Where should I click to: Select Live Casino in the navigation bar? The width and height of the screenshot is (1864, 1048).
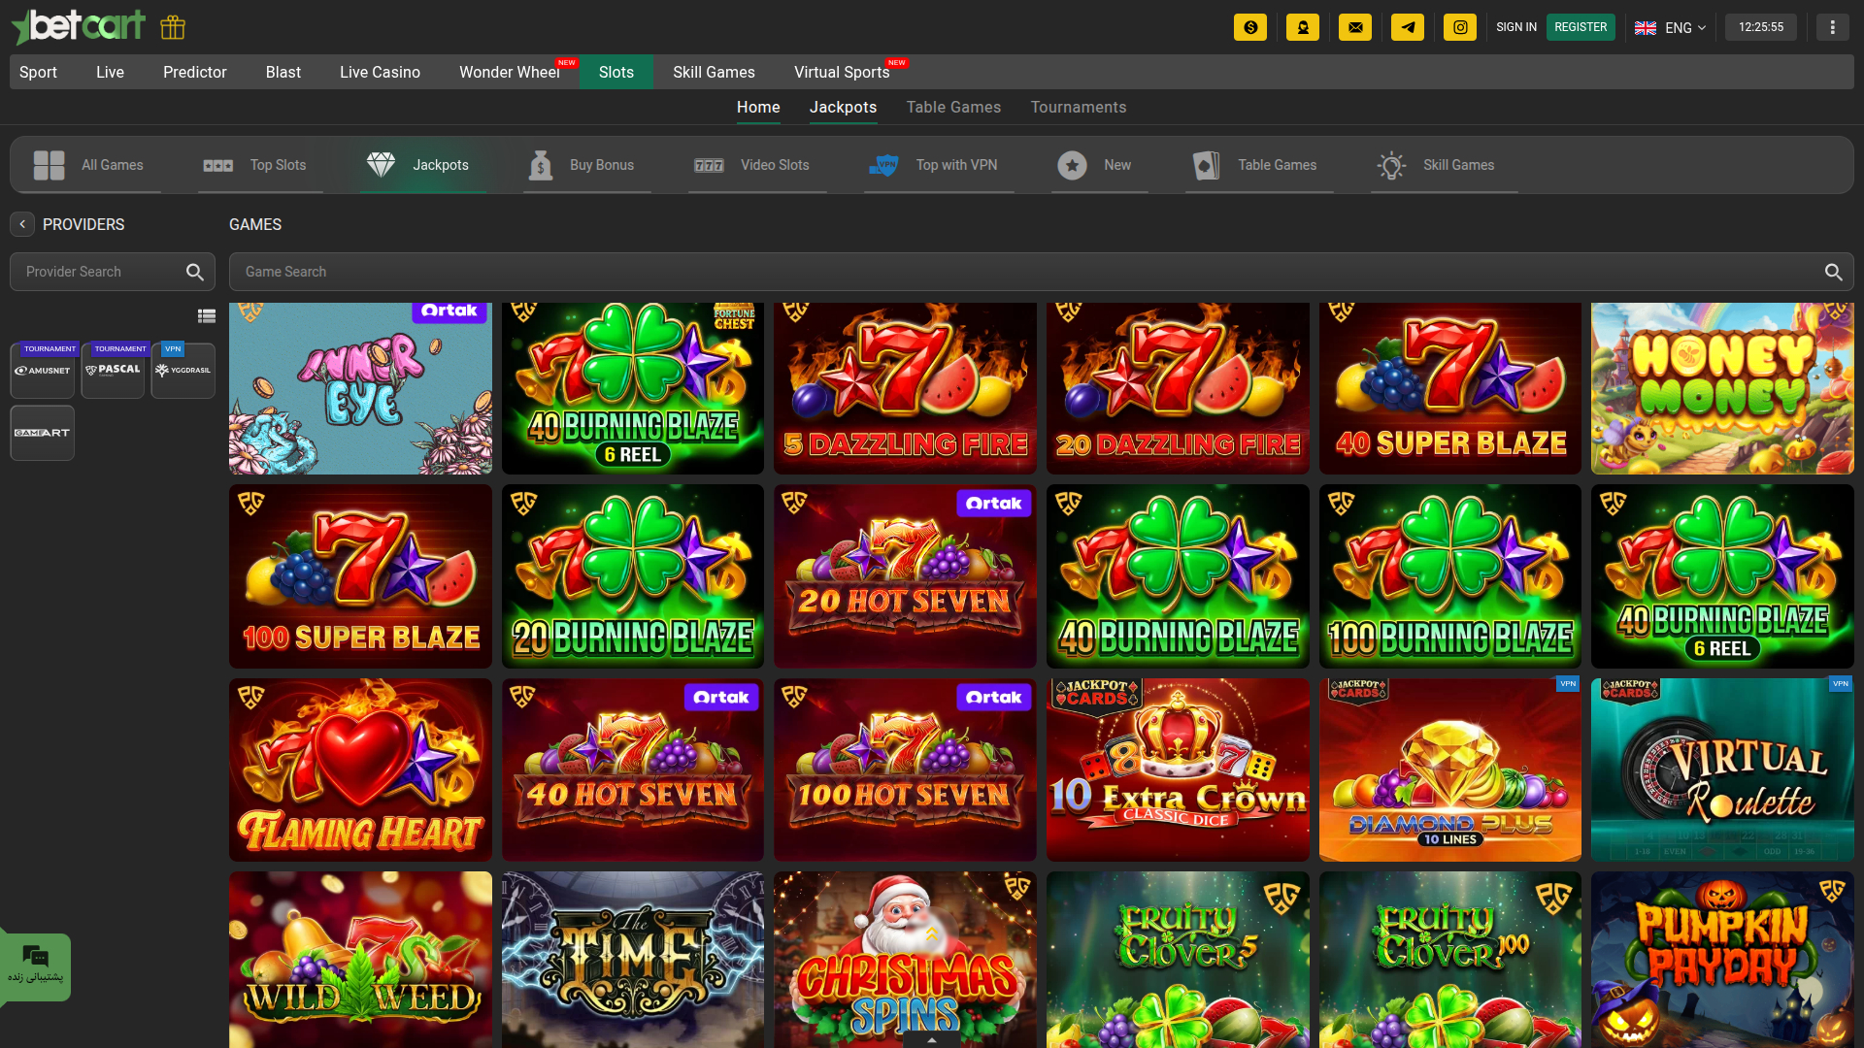click(379, 72)
